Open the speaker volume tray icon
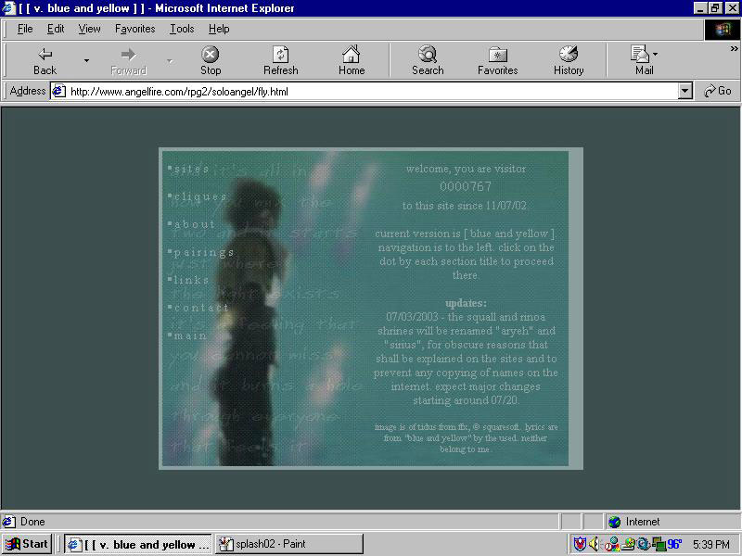742x556 pixels. [594, 544]
